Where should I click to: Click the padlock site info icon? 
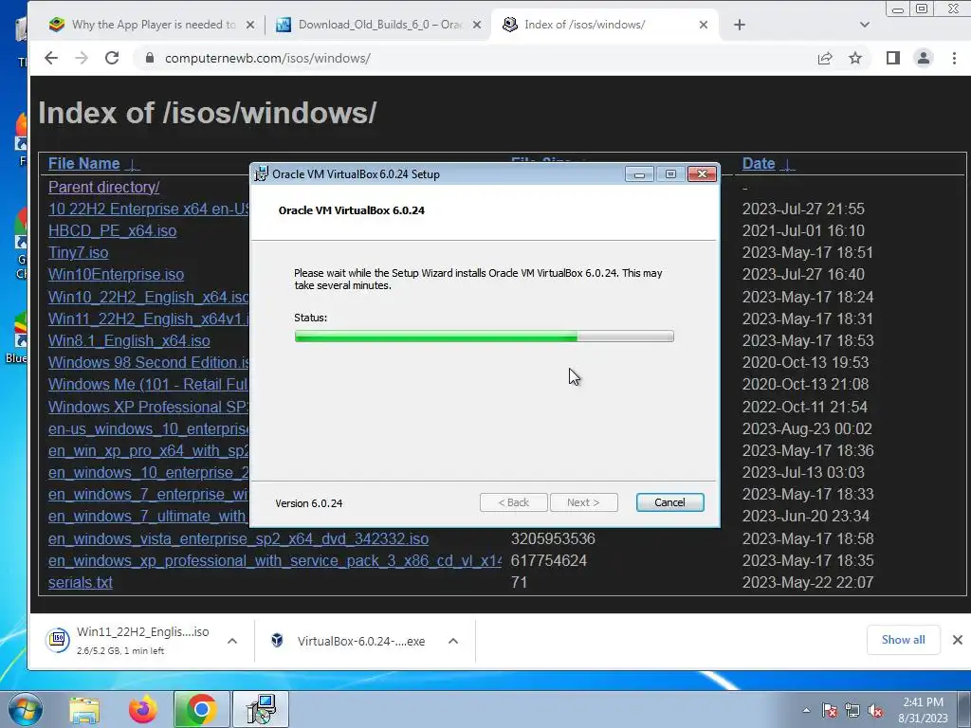(149, 58)
